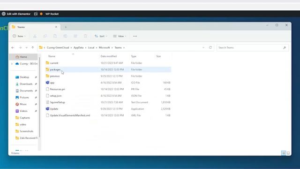Viewport: 300px width, 169px height.
Task: Open Captures folder in the sidebar
Action: pyautogui.click(x=25, y=118)
